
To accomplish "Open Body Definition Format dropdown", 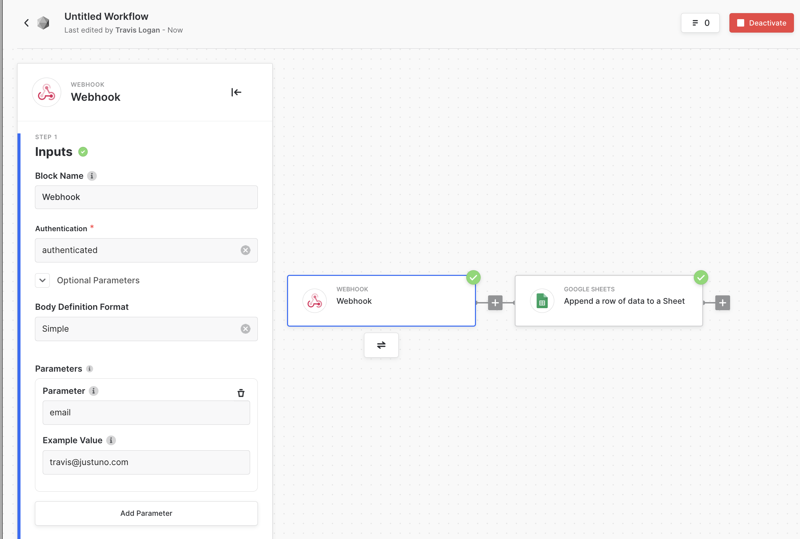I will click(137, 329).
